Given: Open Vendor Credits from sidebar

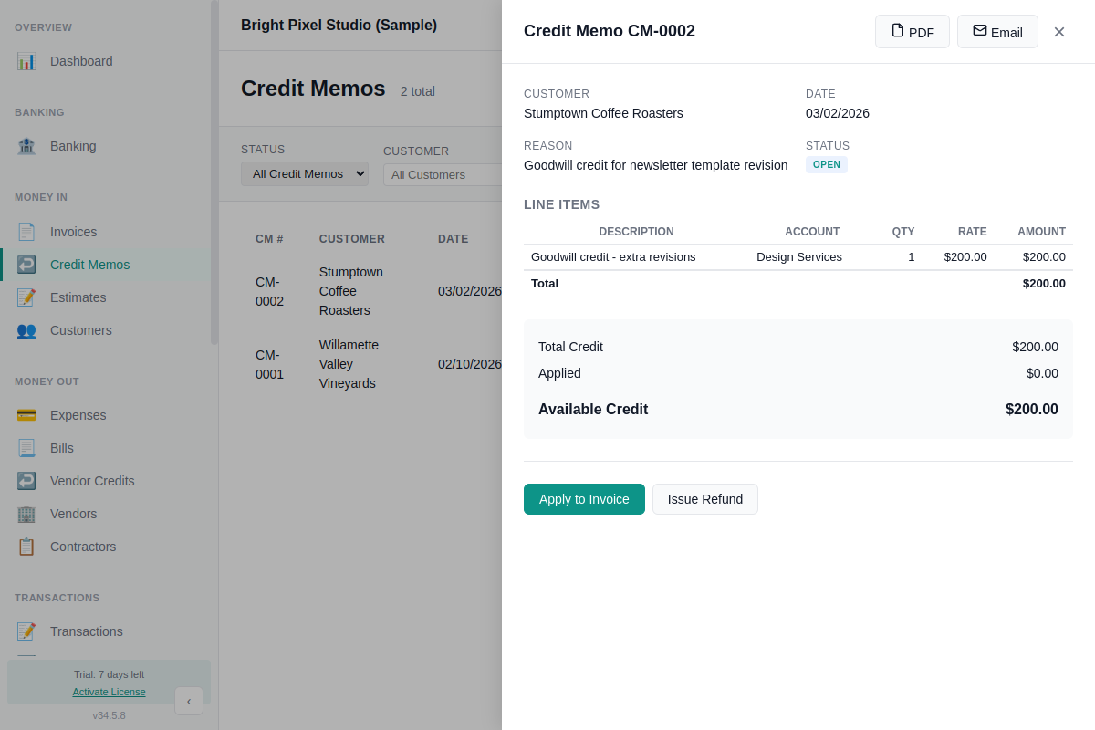Looking at the screenshot, I should point(91,481).
